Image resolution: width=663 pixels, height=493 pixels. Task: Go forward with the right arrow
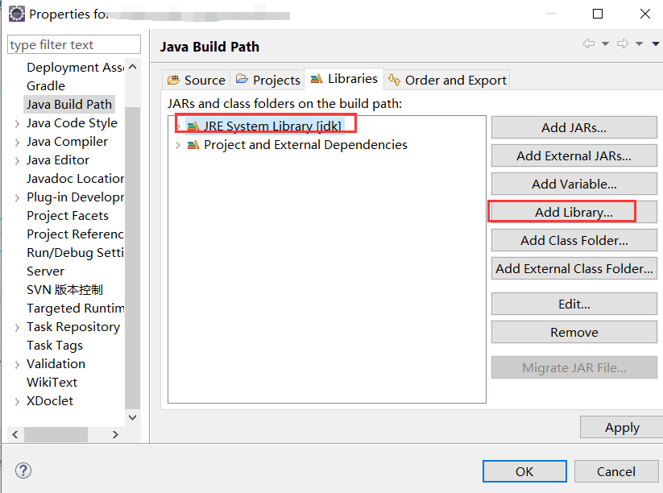[x=623, y=43]
